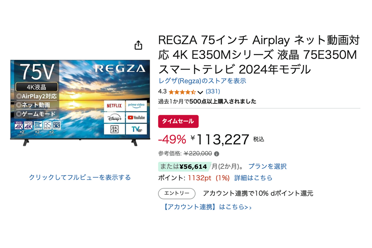
Task: Select the YouTube icon on the TV display
Action: (136, 117)
